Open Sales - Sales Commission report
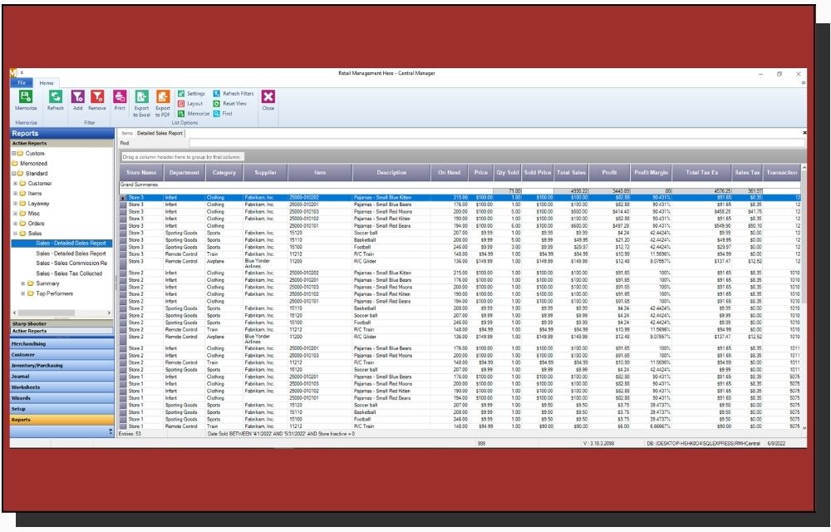This screenshot has width=831, height=532. (71, 264)
